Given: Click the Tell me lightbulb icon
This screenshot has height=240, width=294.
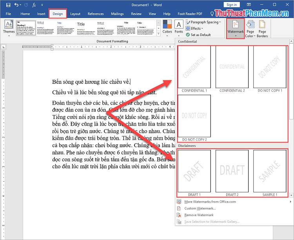Looking at the screenshot, I should tap(212, 14).
